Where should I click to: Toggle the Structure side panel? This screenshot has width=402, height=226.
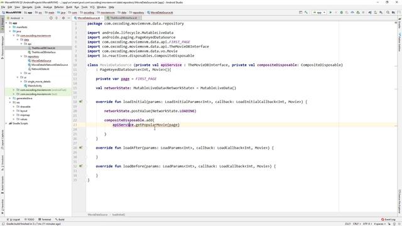(3, 163)
